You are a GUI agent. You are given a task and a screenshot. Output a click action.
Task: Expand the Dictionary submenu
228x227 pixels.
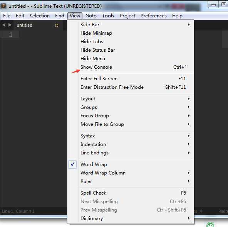(x=131, y=218)
